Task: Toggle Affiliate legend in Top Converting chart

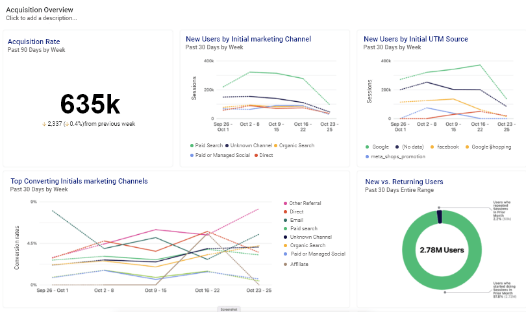Action: click(x=296, y=264)
